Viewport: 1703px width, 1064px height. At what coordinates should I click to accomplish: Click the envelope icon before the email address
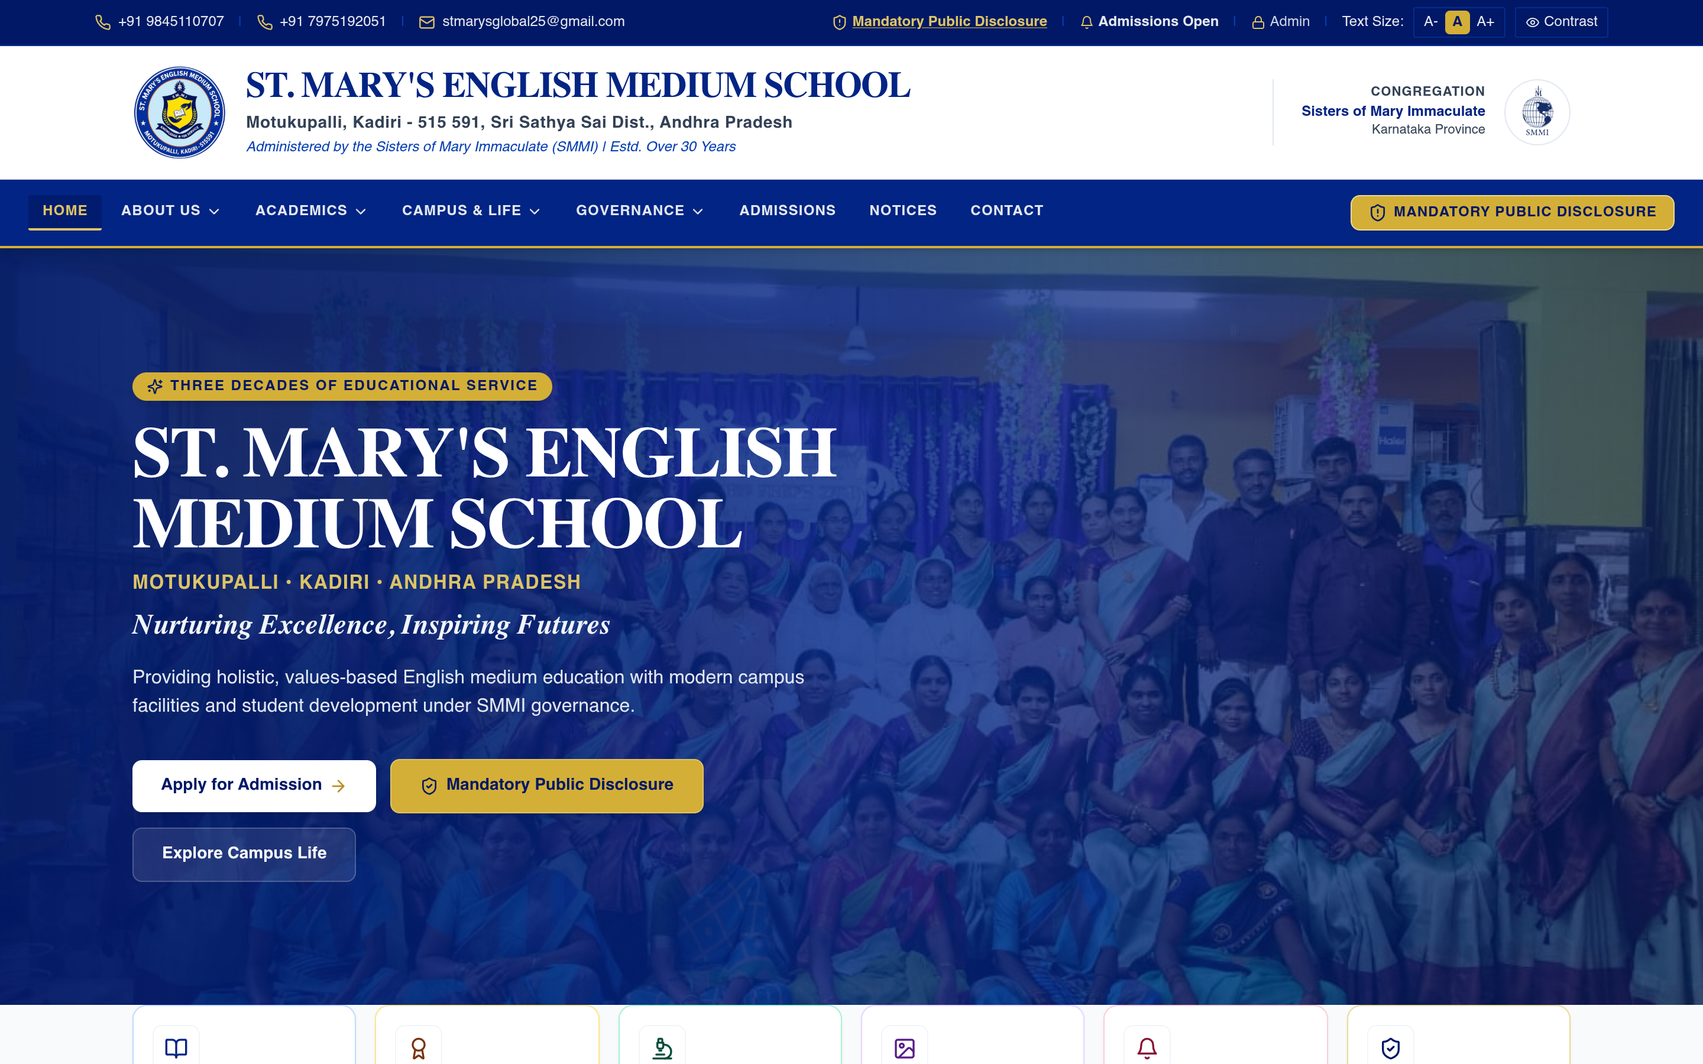pos(426,22)
